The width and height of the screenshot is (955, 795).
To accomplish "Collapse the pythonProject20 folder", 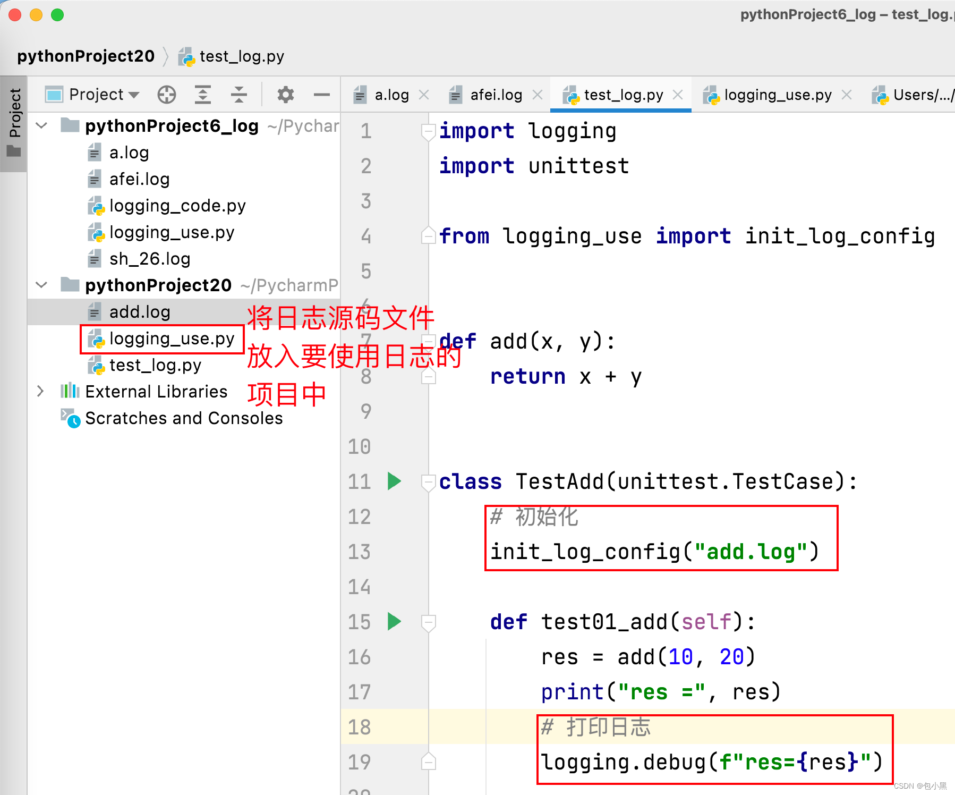I will click(41, 285).
